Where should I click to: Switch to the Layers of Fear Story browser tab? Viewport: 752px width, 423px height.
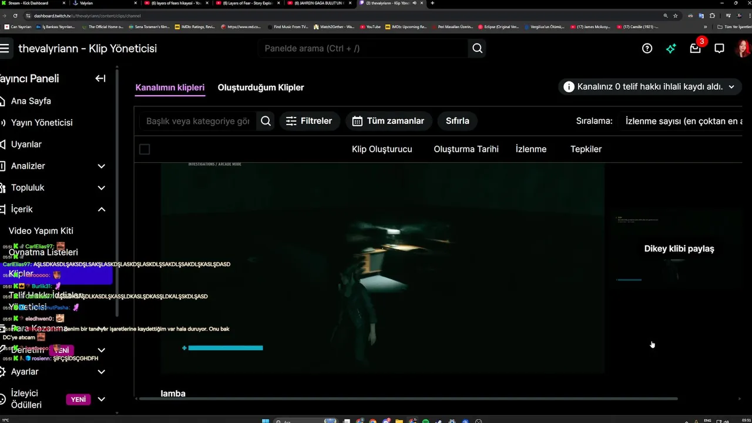[249, 3]
